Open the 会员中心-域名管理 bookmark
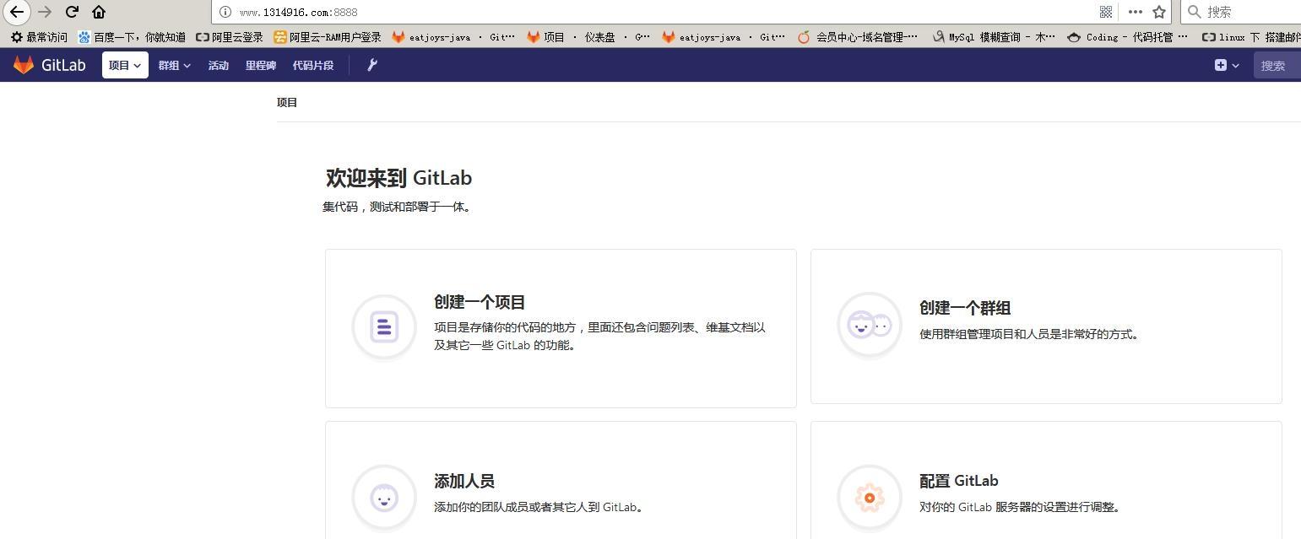The width and height of the screenshot is (1301, 539). click(857, 37)
